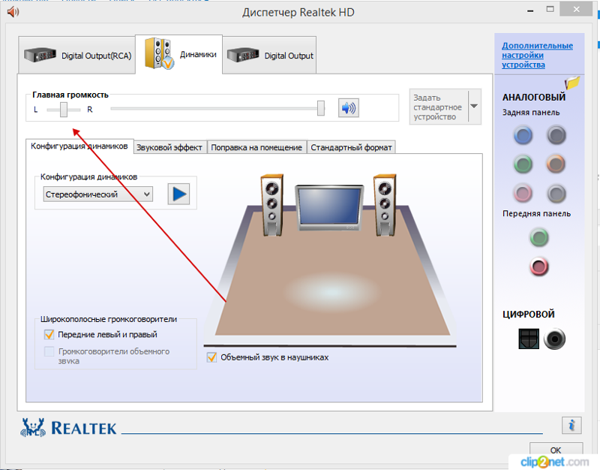Click the orange rear panel audio jack

556,164
